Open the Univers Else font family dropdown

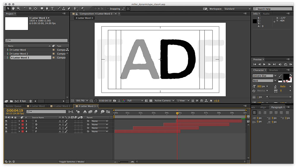pyautogui.click(x=264, y=76)
